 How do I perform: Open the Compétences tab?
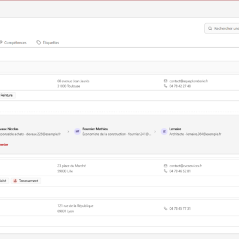pos(13,42)
